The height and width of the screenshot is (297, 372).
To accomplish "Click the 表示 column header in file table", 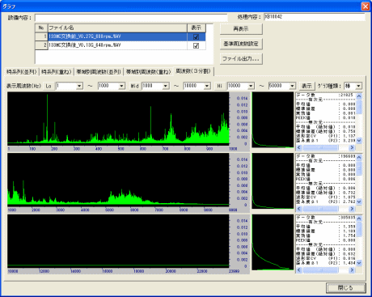I will 197,28.
